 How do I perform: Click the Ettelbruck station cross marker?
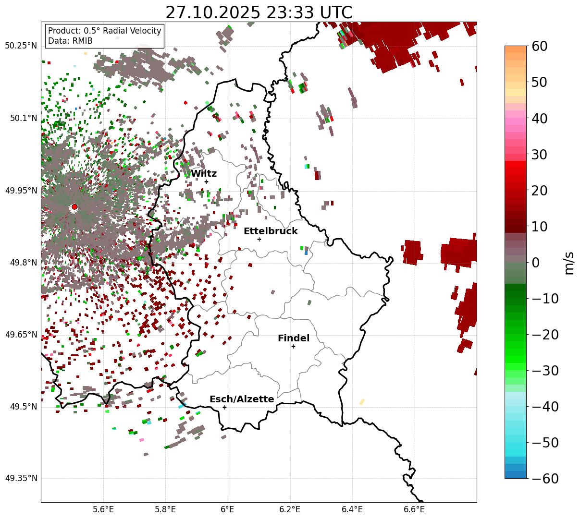pyautogui.click(x=259, y=239)
